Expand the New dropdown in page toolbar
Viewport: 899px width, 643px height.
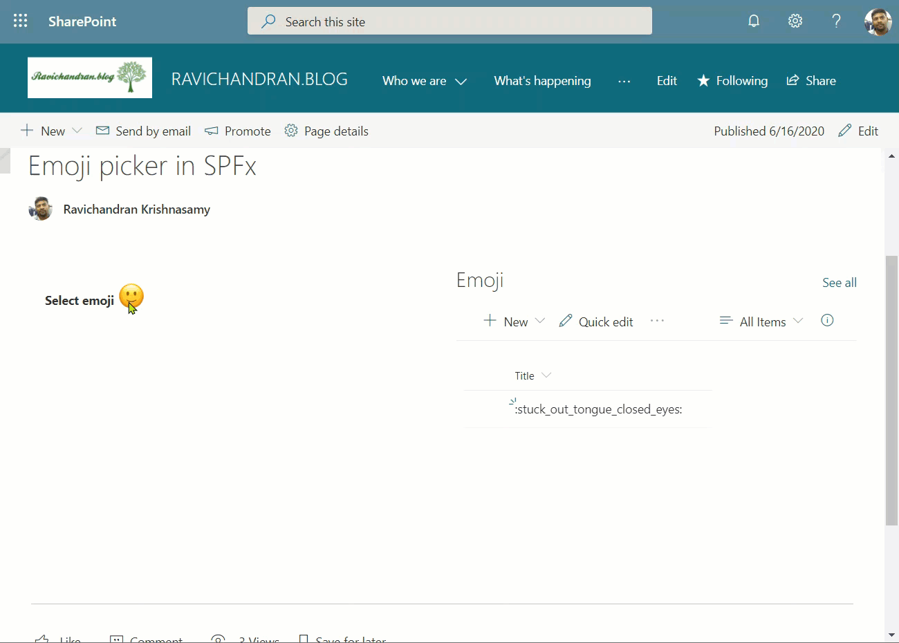(x=77, y=131)
